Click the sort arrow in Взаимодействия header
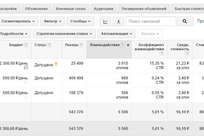The image size is (204, 136). pyautogui.click(x=128, y=45)
